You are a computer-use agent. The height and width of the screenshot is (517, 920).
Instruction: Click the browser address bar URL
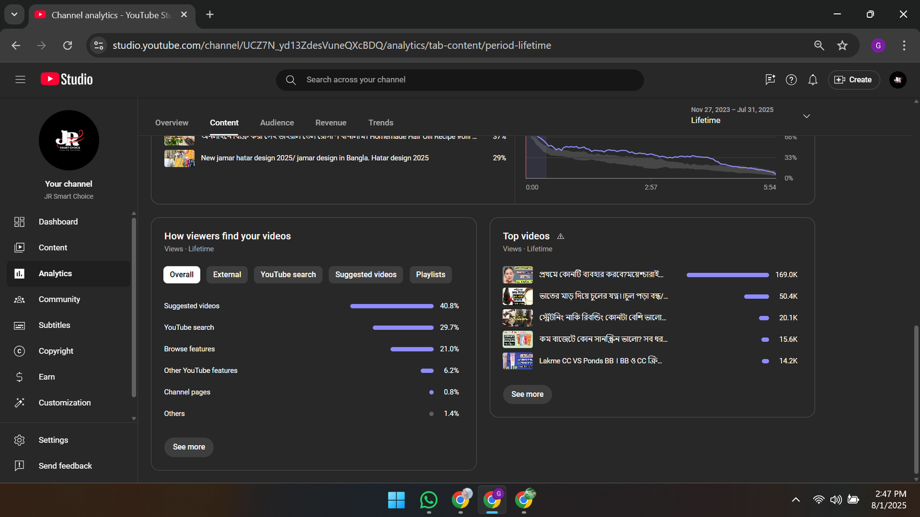tap(332, 45)
